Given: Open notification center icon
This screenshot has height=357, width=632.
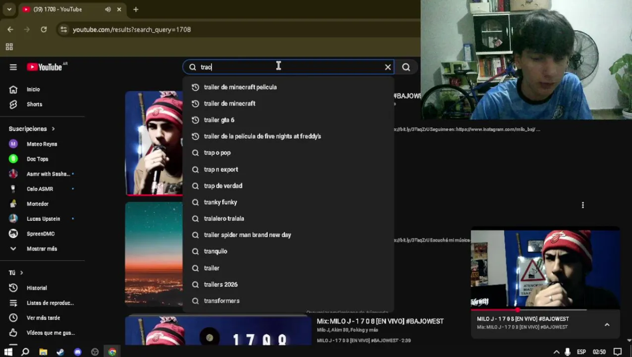Looking at the screenshot, I should (x=618, y=352).
